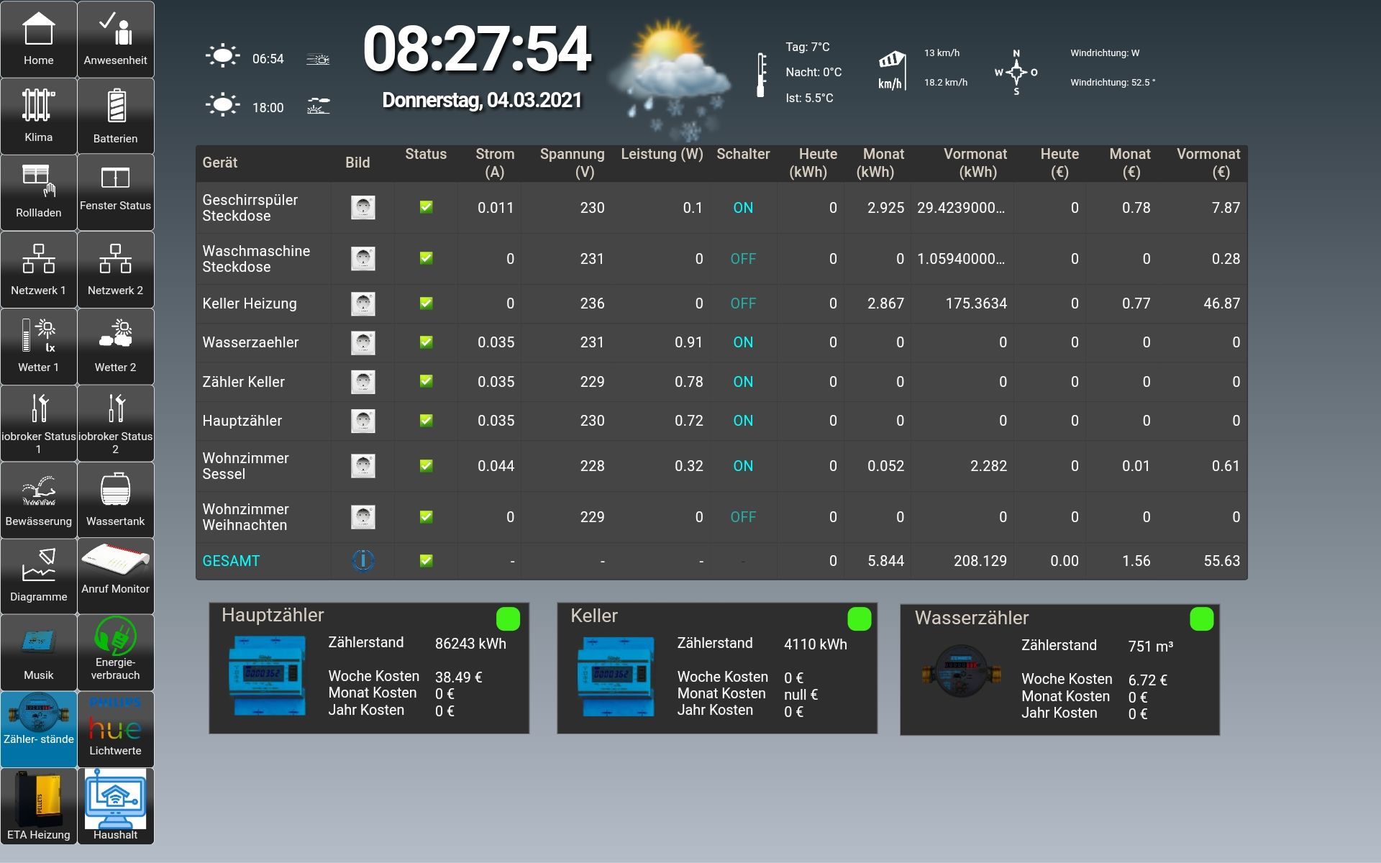View iobroker Status 1 tile
This screenshot has height=863, width=1381.
tap(39, 424)
